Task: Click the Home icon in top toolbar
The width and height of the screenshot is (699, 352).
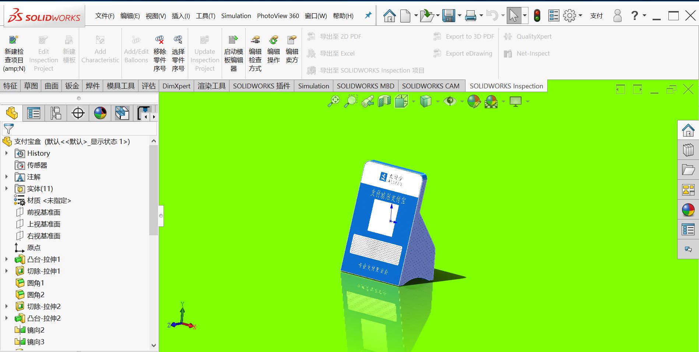Action: coord(389,16)
